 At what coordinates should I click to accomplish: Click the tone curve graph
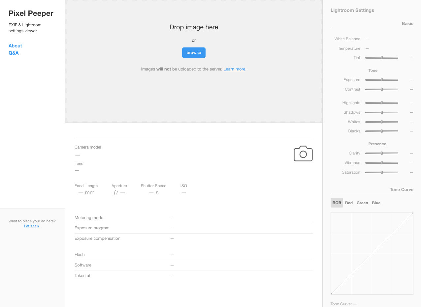tap(372, 253)
